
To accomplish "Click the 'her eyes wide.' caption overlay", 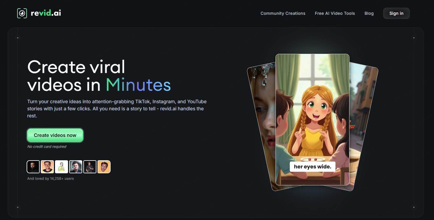I will point(312,166).
